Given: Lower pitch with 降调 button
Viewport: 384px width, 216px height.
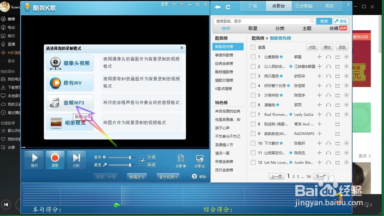Looking at the screenshot, I should (151, 165).
